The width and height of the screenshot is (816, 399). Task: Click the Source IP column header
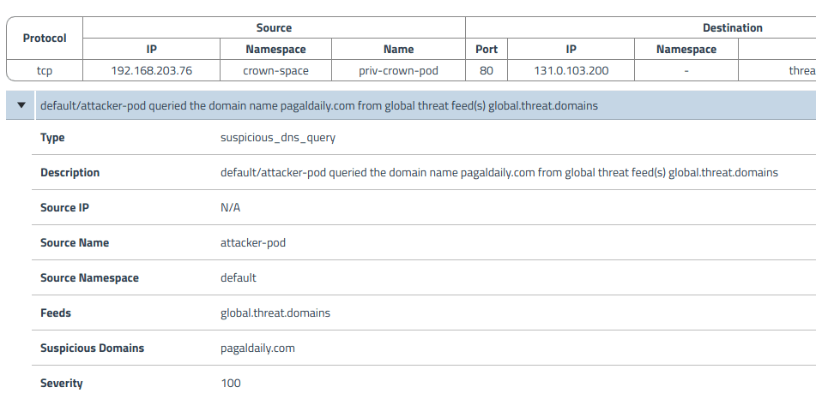pos(151,50)
